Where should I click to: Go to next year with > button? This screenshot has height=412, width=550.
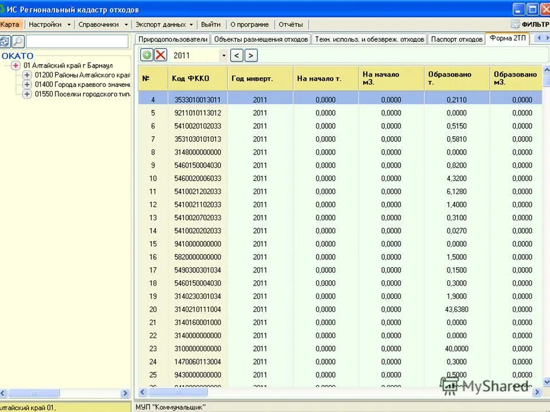tap(251, 56)
